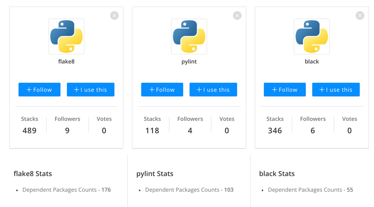Mark flake8 as 'I use this'
Viewport: 374px width, 207px height.
[91, 90]
